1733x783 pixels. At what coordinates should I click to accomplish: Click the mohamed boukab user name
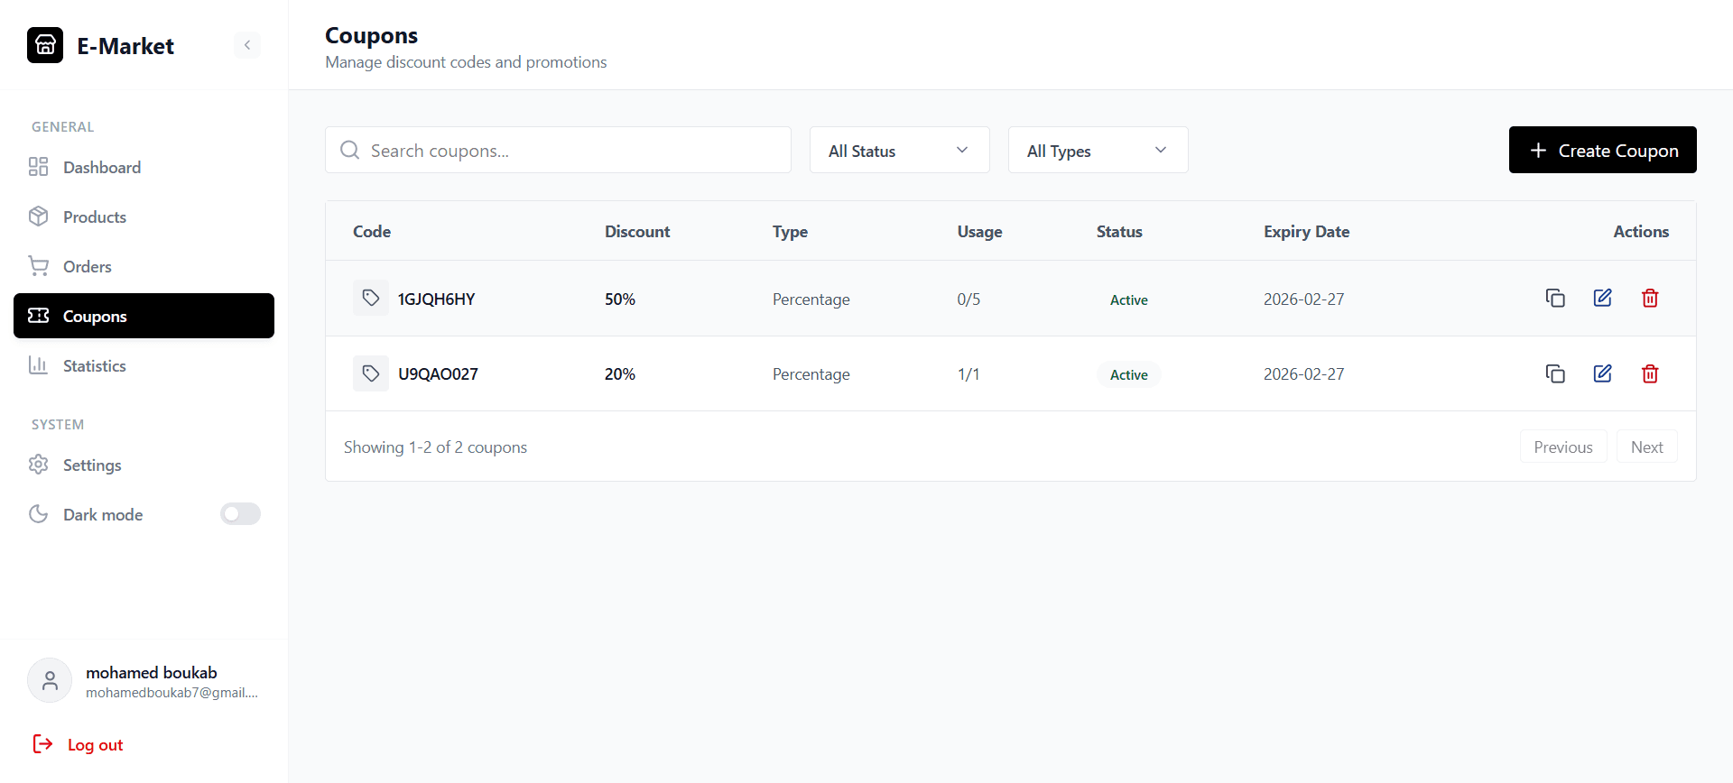[x=152, y=672]
